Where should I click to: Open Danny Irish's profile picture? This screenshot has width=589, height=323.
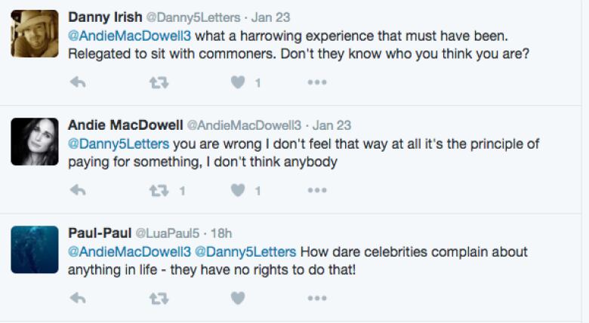pos(35,34)
